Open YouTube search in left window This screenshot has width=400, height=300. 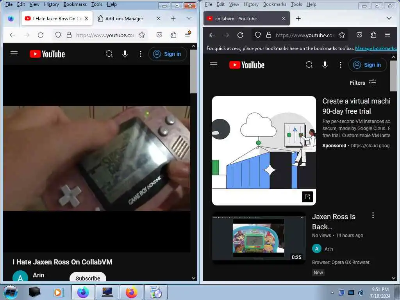click(x=109, y=54)
